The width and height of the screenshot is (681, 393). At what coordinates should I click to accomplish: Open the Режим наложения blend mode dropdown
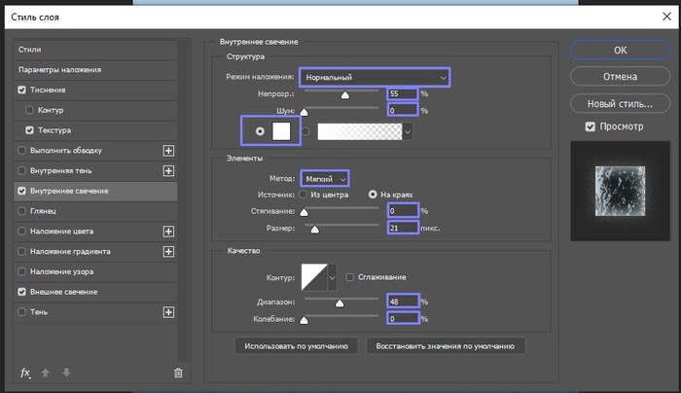pyautogui.click(x=374, y=77)
